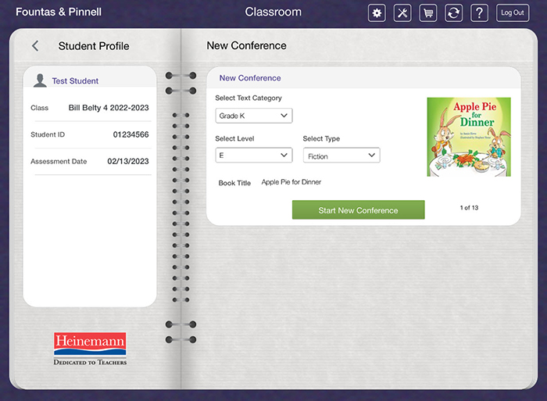
Task: Open the tools wrench icon
Action: pos(402,13)
